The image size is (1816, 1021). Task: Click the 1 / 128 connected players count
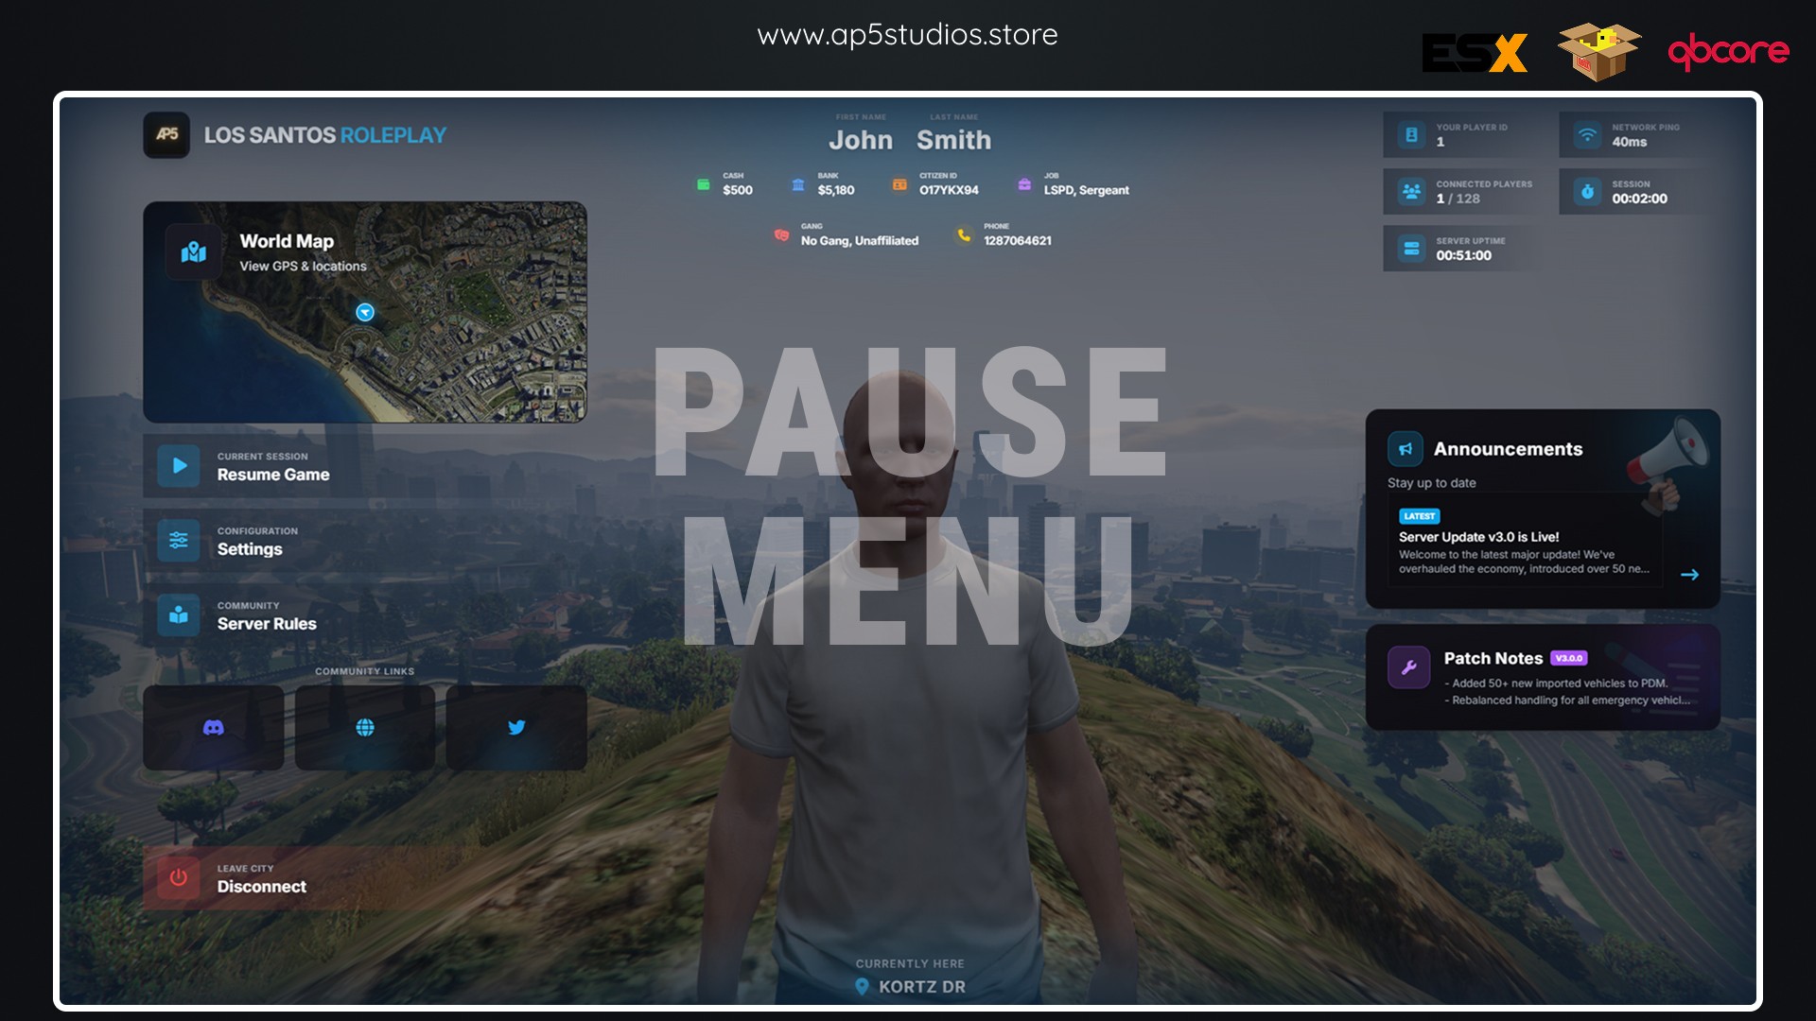click(x=1458, y=199)
